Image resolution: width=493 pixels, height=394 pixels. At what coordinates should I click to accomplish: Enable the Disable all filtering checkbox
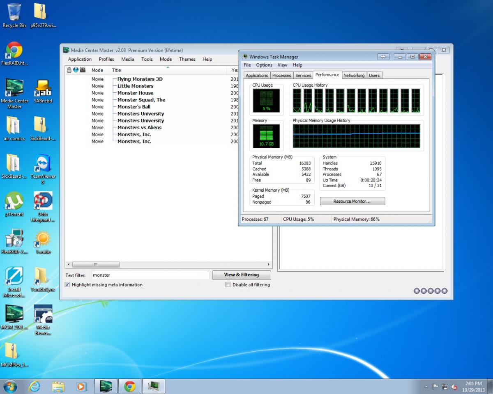click(228, 285)
